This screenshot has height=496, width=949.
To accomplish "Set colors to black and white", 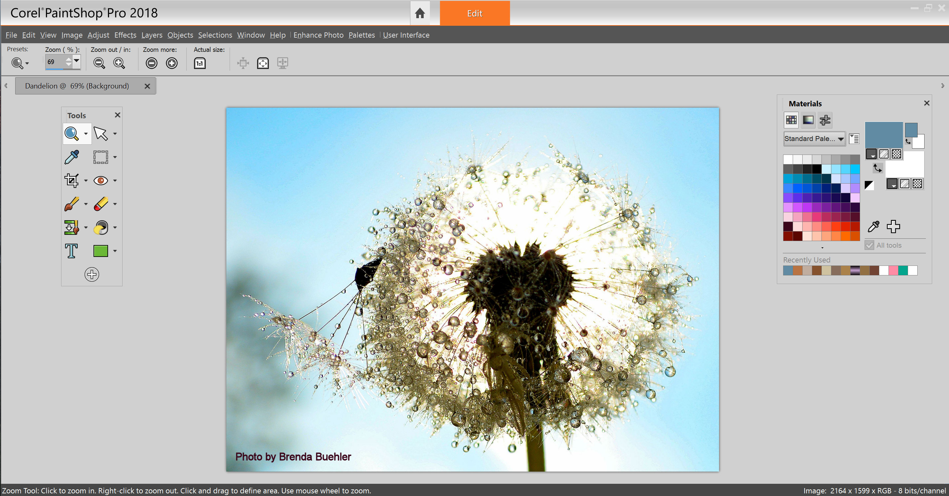I will (869, 185).
